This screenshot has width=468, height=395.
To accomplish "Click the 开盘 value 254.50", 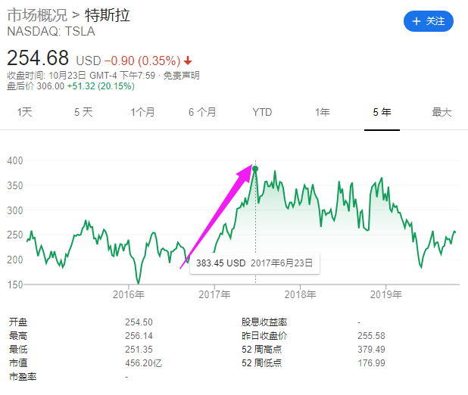I will pos(139,322).
